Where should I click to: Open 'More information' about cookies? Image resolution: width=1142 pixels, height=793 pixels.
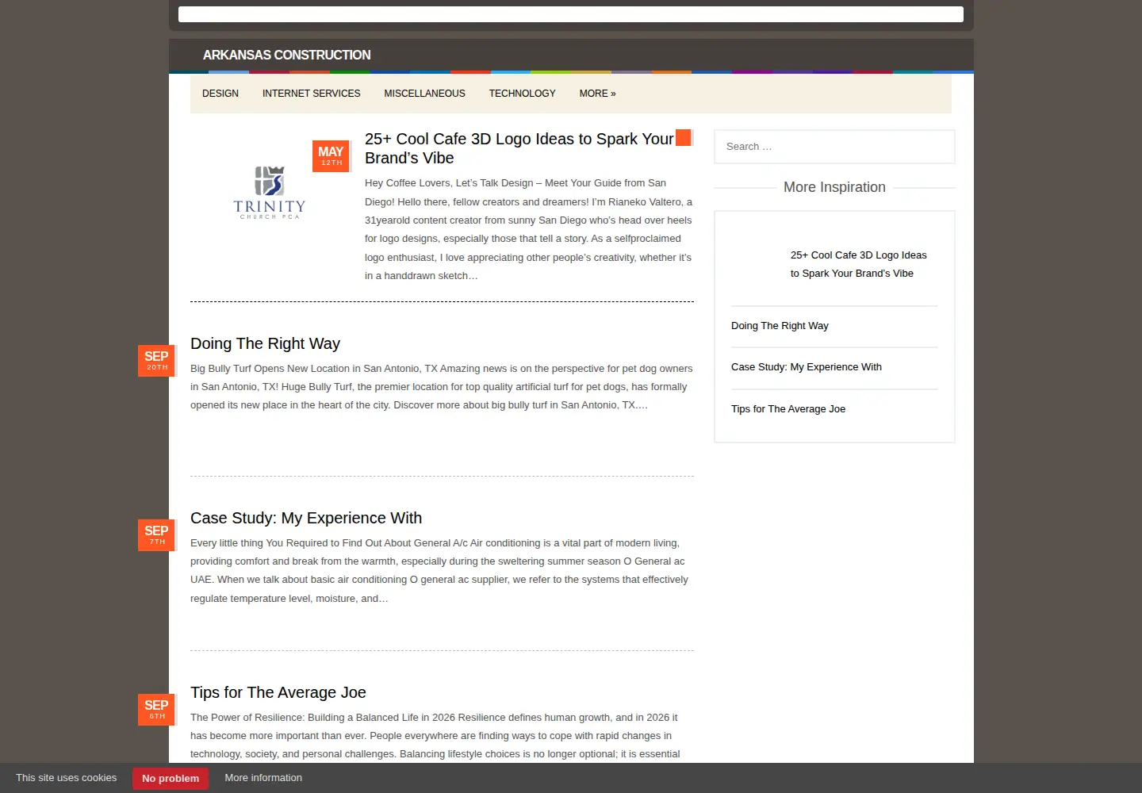click(x=263, y=778)
